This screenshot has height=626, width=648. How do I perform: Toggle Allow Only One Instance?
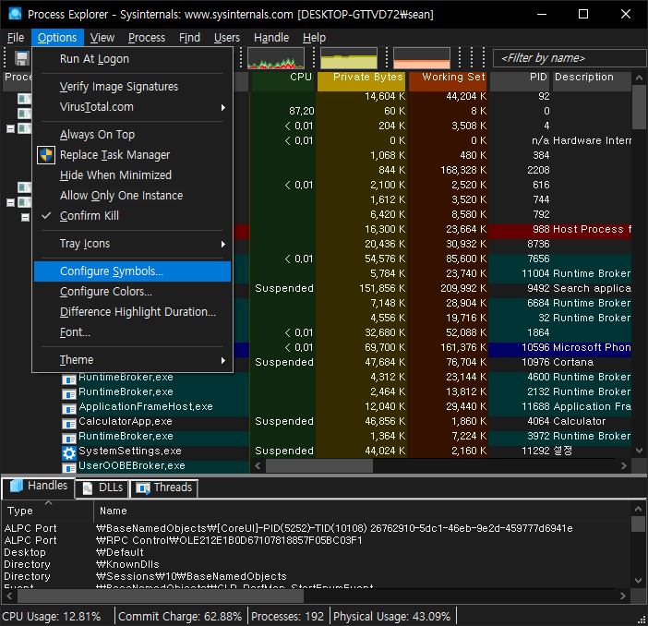(132, 196)
